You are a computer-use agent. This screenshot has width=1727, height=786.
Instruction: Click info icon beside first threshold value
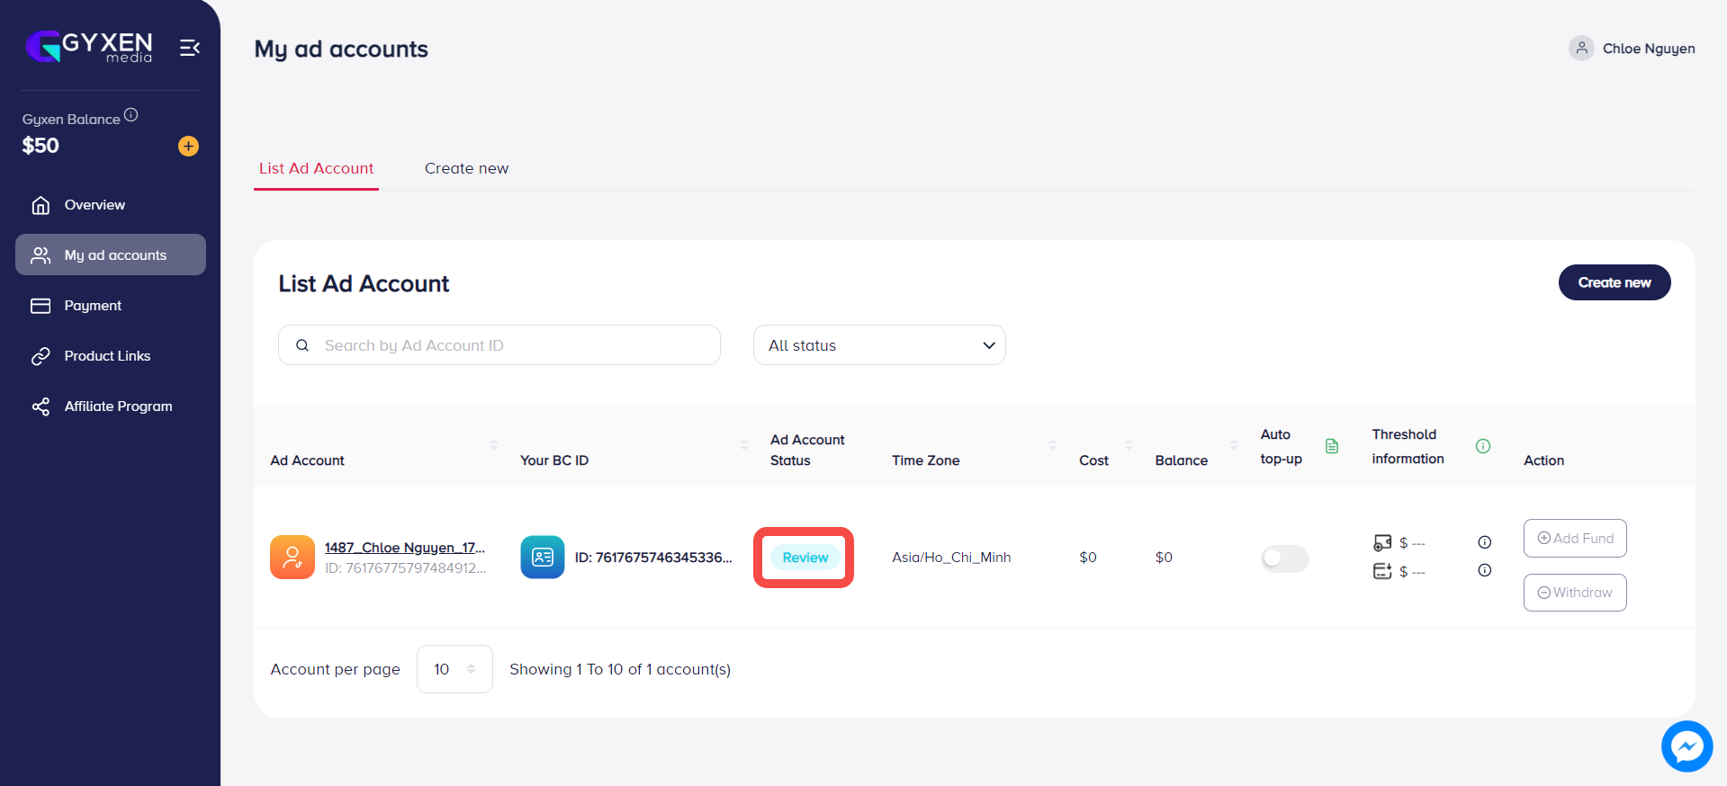pyautogui.click(x=1485, y=542)
